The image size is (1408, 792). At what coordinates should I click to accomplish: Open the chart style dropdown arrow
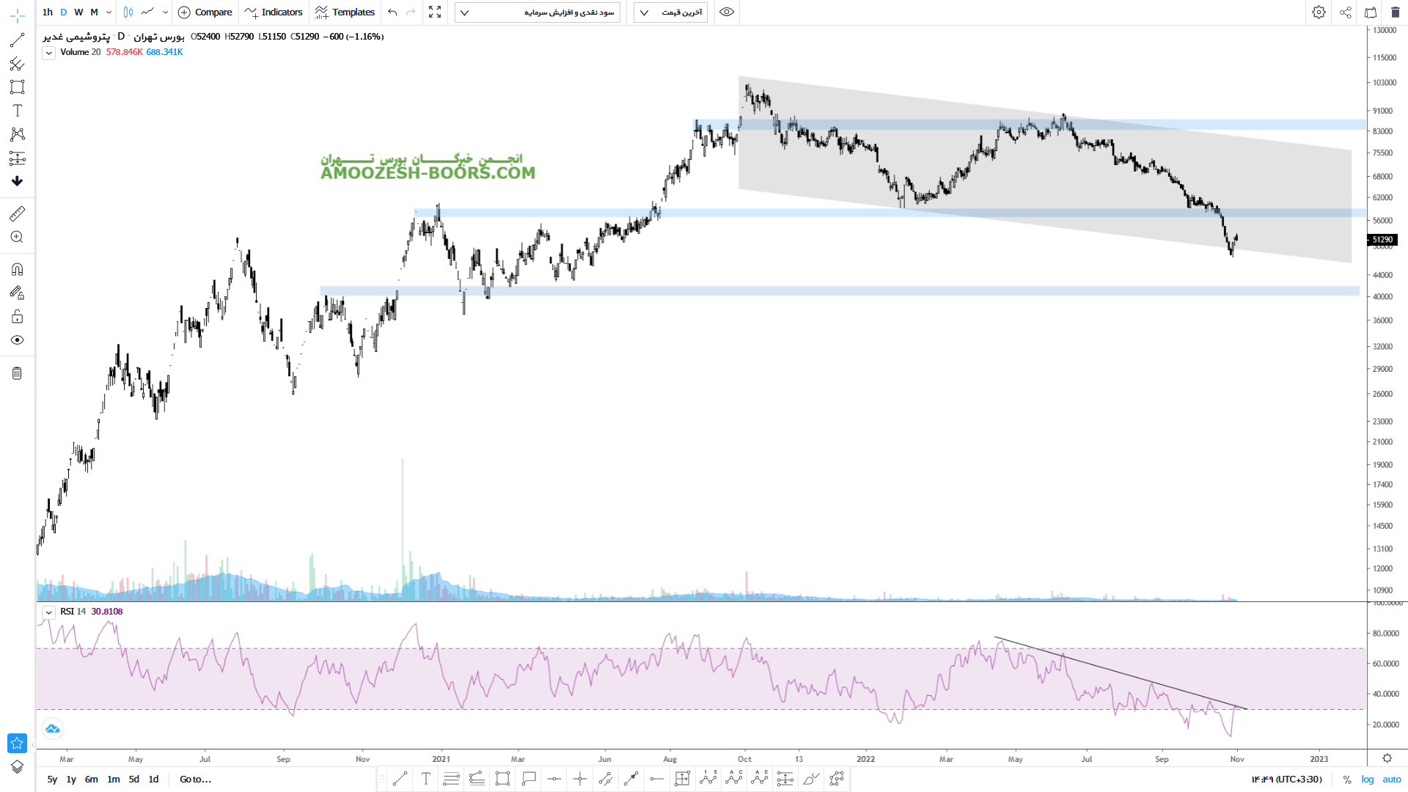pyautogui.click(x=165, y=12)
